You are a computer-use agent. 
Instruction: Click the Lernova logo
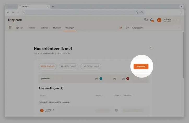pyautogui.click(x=15, y=20)
